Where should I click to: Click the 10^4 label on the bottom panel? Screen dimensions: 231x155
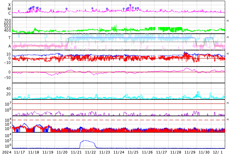[8, 135]
